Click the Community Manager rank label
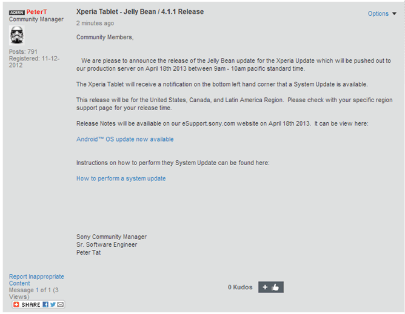The width and height of the screenshot is (405, 314). point(36,19)
